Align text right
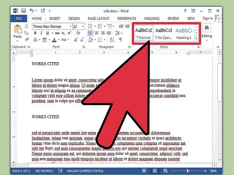Image resolution: width=234 pixels, height=175 pixels. [x=103, y=33]
